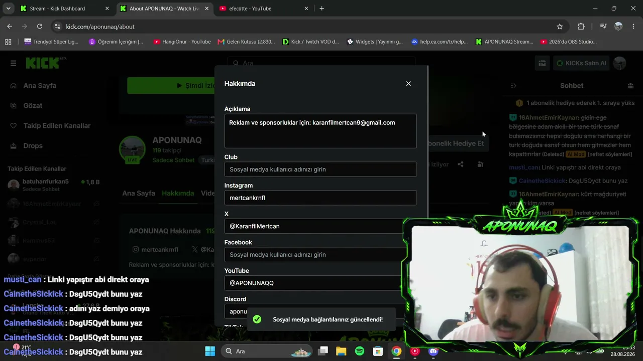Click the Instagram field with mertcankrnfl

tap(320, 198)
